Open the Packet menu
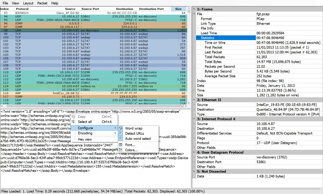Screen dimensions: 323x194 tap(42, 3)
